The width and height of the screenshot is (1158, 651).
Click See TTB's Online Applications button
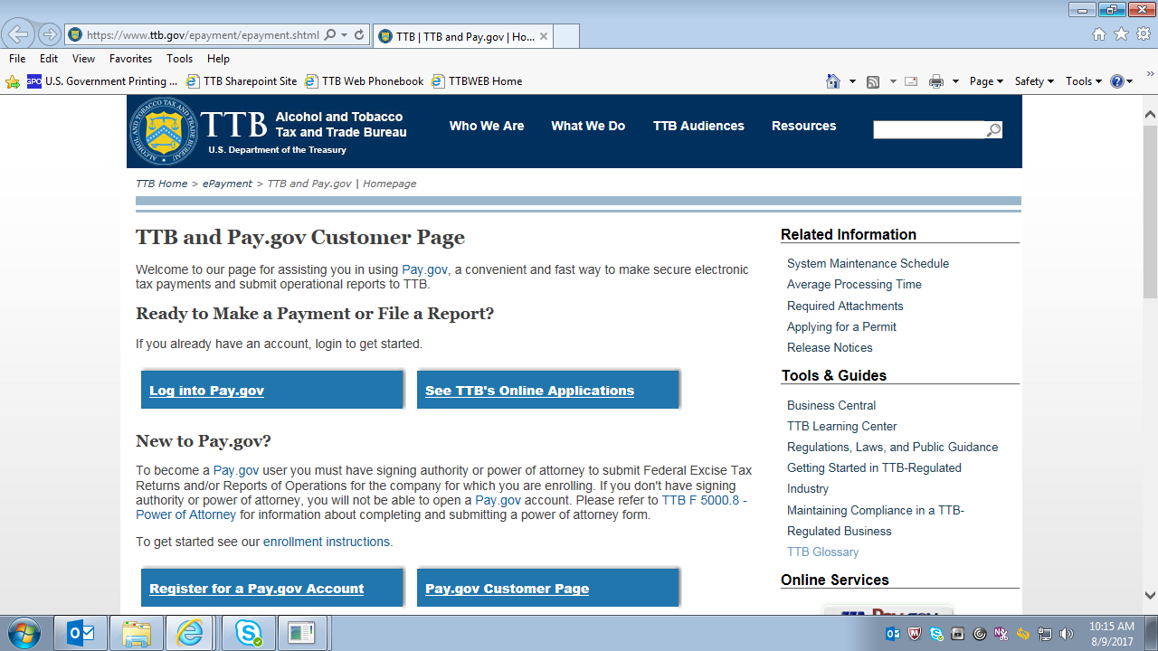coord(548,390)
